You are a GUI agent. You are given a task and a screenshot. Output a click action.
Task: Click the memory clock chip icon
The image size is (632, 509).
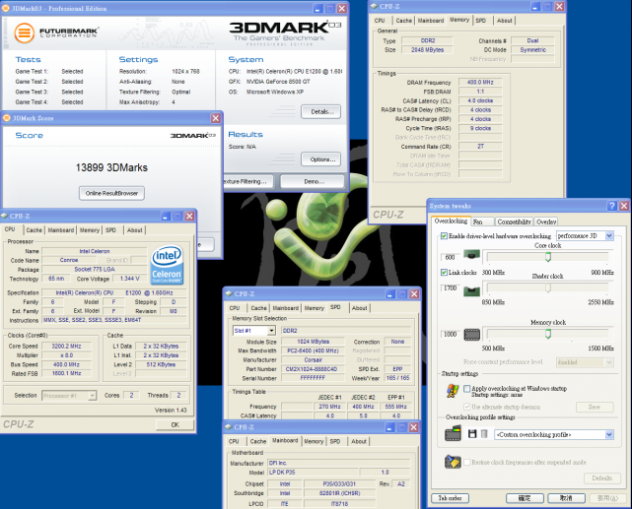click(x=471, y=334)
